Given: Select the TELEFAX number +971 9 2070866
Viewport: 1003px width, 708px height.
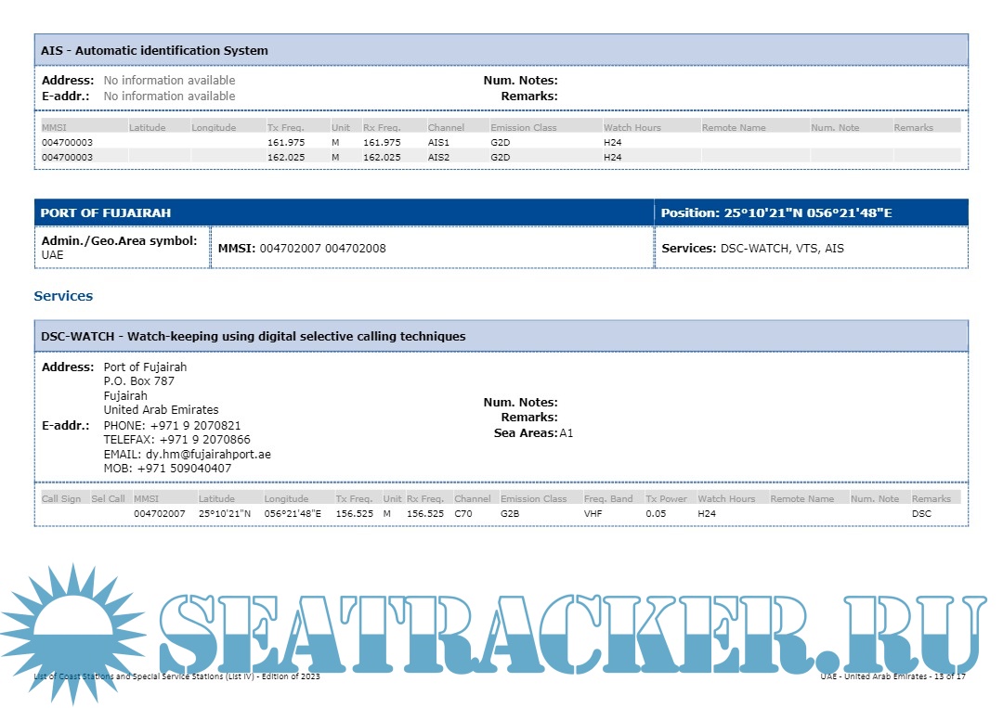Looking at the screenshot, I should point(204,440).
